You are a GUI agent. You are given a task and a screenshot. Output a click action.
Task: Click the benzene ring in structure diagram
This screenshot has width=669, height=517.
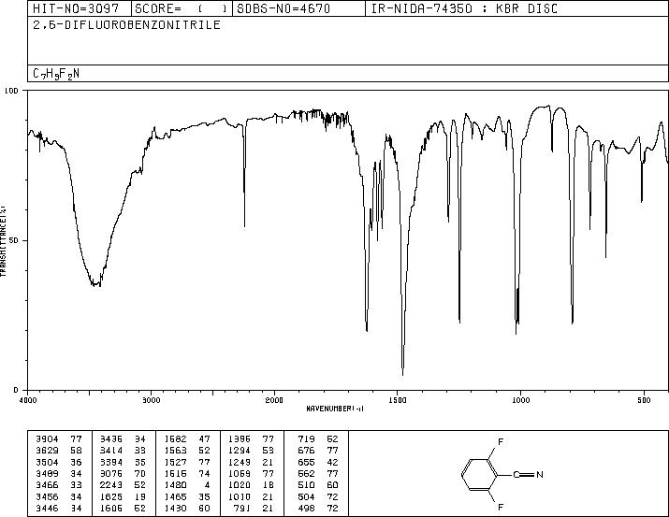(479, 474)
